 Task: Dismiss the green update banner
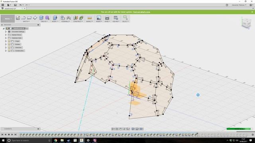(x=252, y=12)
